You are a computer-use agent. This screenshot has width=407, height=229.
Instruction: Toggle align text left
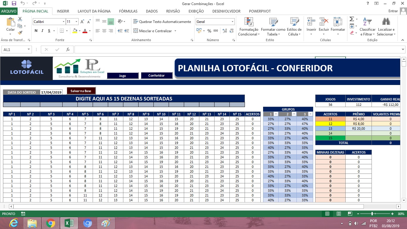coord(97,31)
